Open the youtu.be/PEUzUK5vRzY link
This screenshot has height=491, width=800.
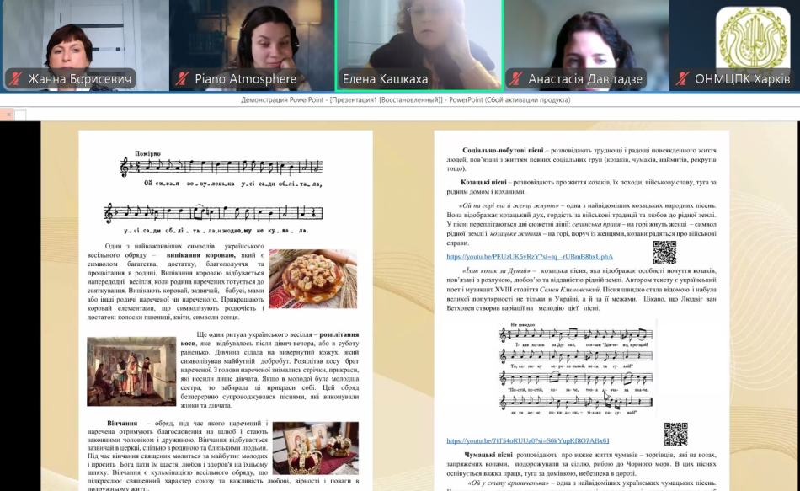(x=530, y=257)
